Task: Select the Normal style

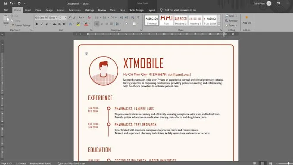Action: point(152,20)
